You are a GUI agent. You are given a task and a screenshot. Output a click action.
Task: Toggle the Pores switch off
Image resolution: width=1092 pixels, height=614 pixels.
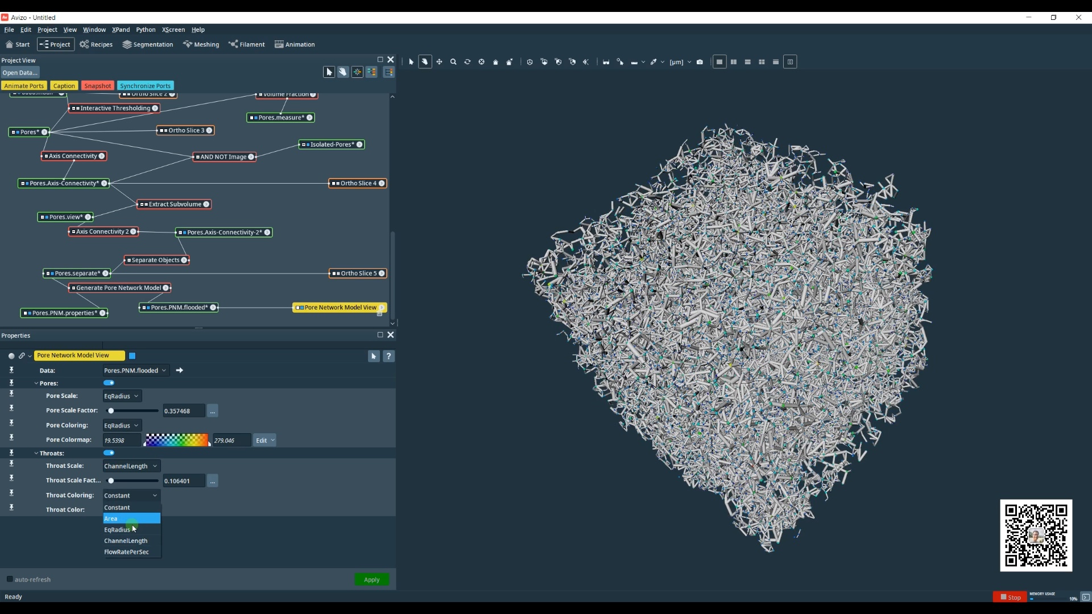tap(109, 383)
